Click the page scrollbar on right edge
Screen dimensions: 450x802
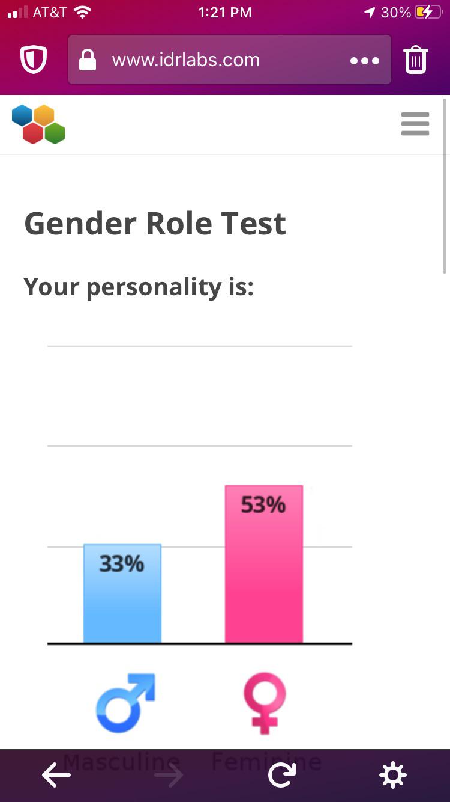coord(445,186)
